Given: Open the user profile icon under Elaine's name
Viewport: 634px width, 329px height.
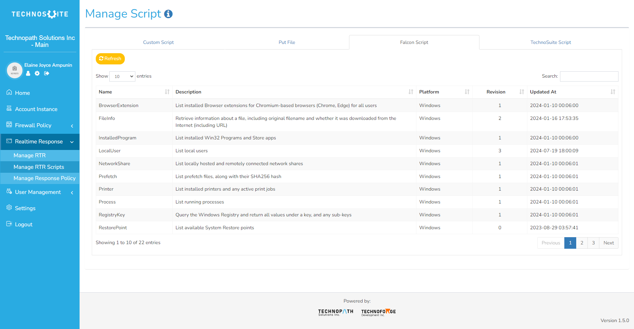Looking at the screenshot, I should coord(28,73).
